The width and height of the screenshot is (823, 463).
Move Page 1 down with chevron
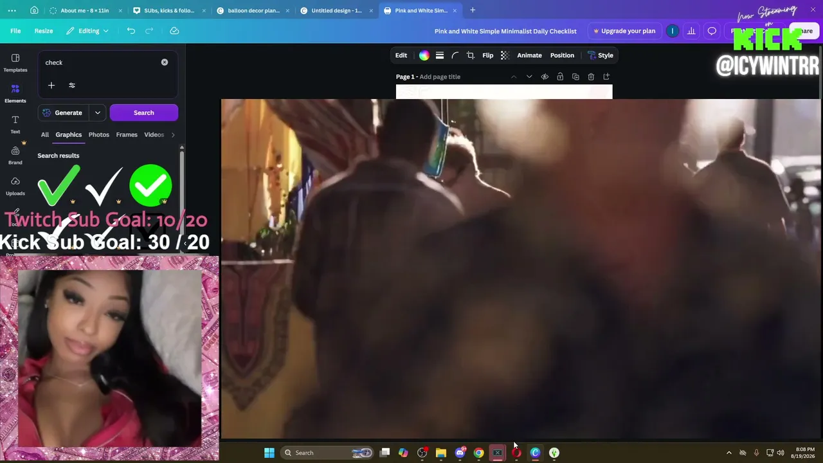529,77
